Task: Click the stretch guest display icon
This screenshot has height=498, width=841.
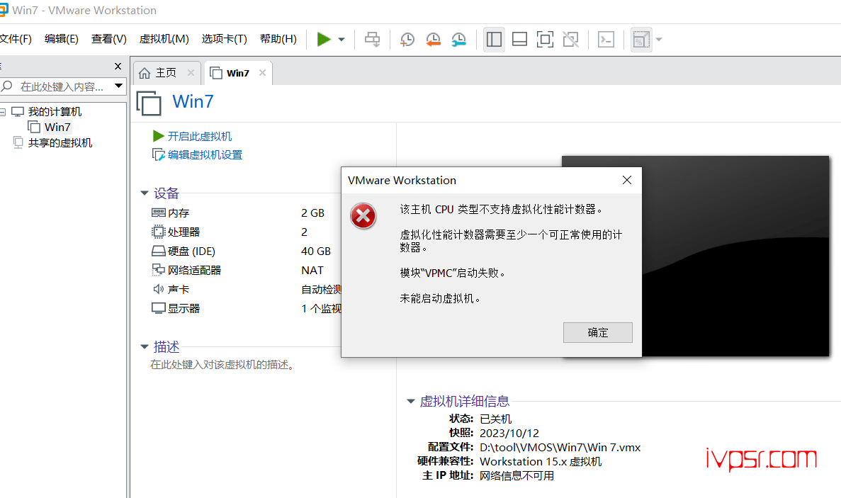Action: pyautogui.click(x=641, y=39)
